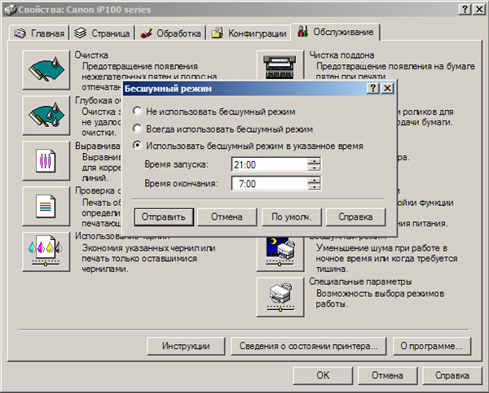Click the Очистка (cleaning) icon button
Viewport: 489px width, 393px height.
tap(46, 70)
